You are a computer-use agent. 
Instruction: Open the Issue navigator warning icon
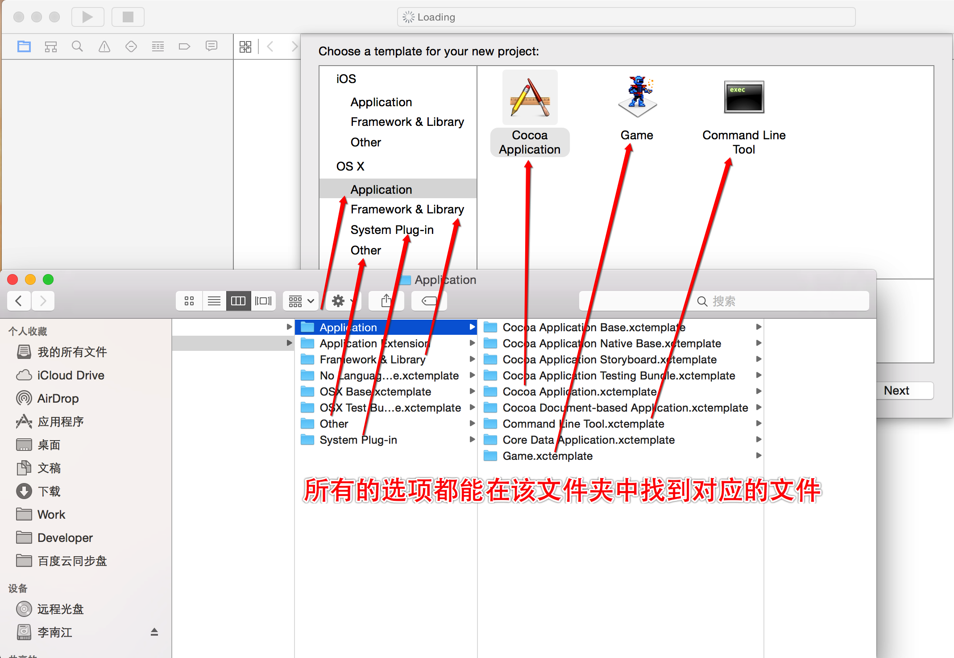click(104, 46)
